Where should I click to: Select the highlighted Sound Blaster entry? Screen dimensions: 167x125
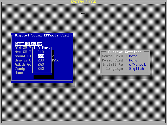pos(28,43)
